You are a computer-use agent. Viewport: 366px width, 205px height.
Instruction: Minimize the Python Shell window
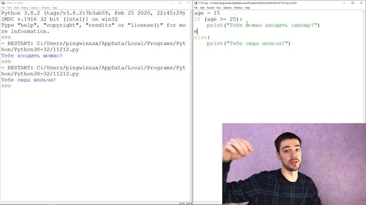171,3
